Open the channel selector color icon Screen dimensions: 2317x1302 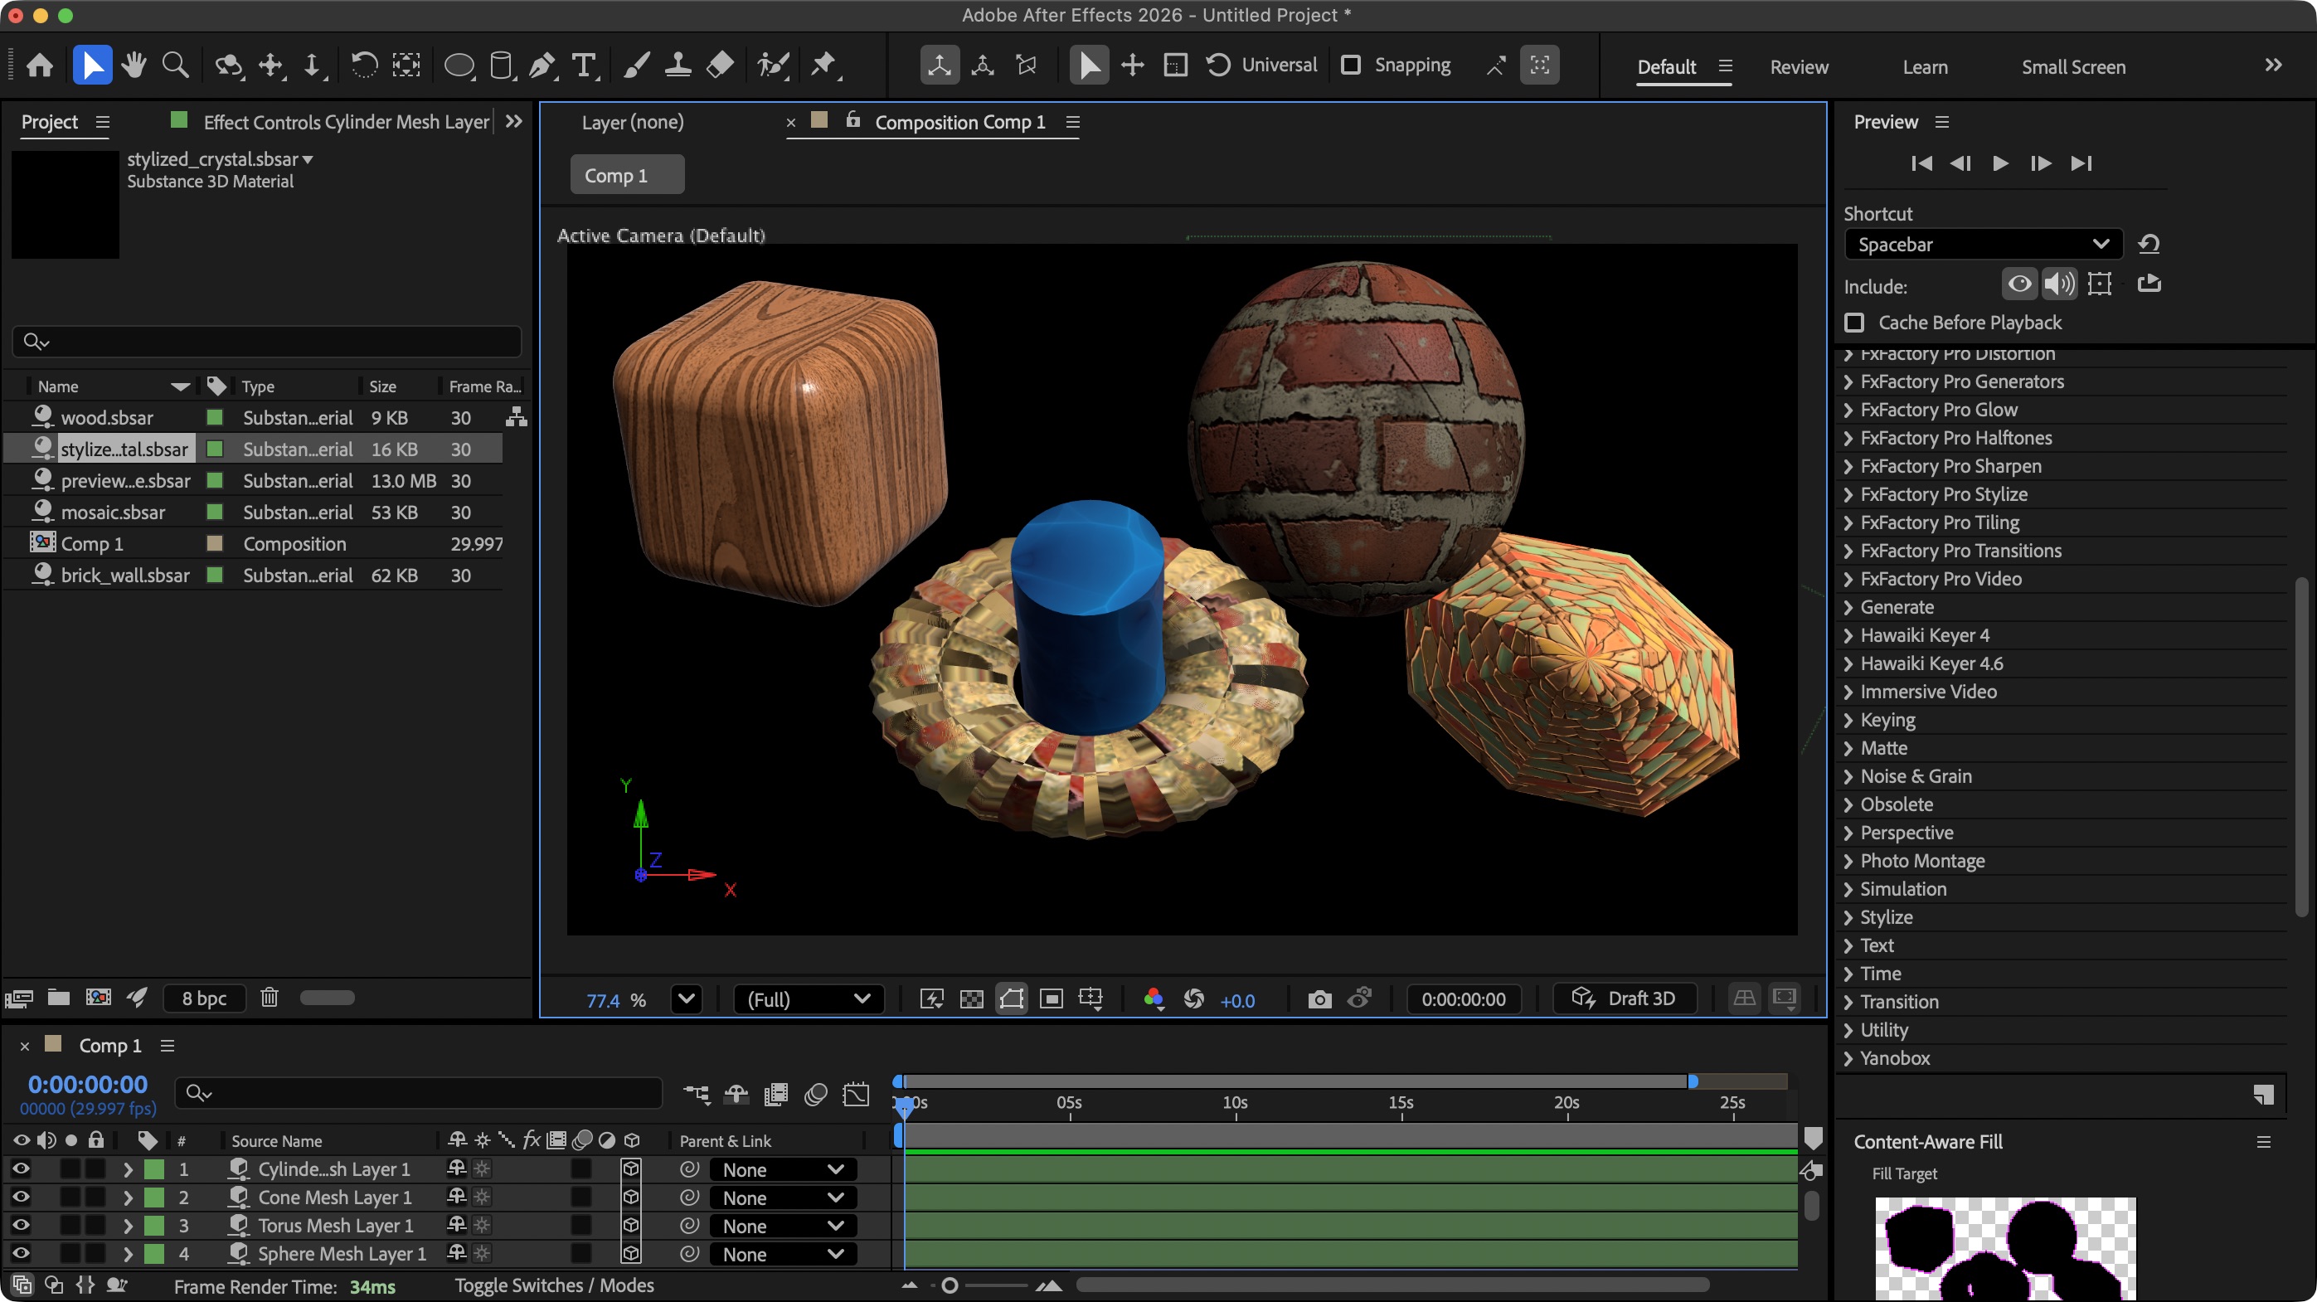click(x=1154, y=1000)
